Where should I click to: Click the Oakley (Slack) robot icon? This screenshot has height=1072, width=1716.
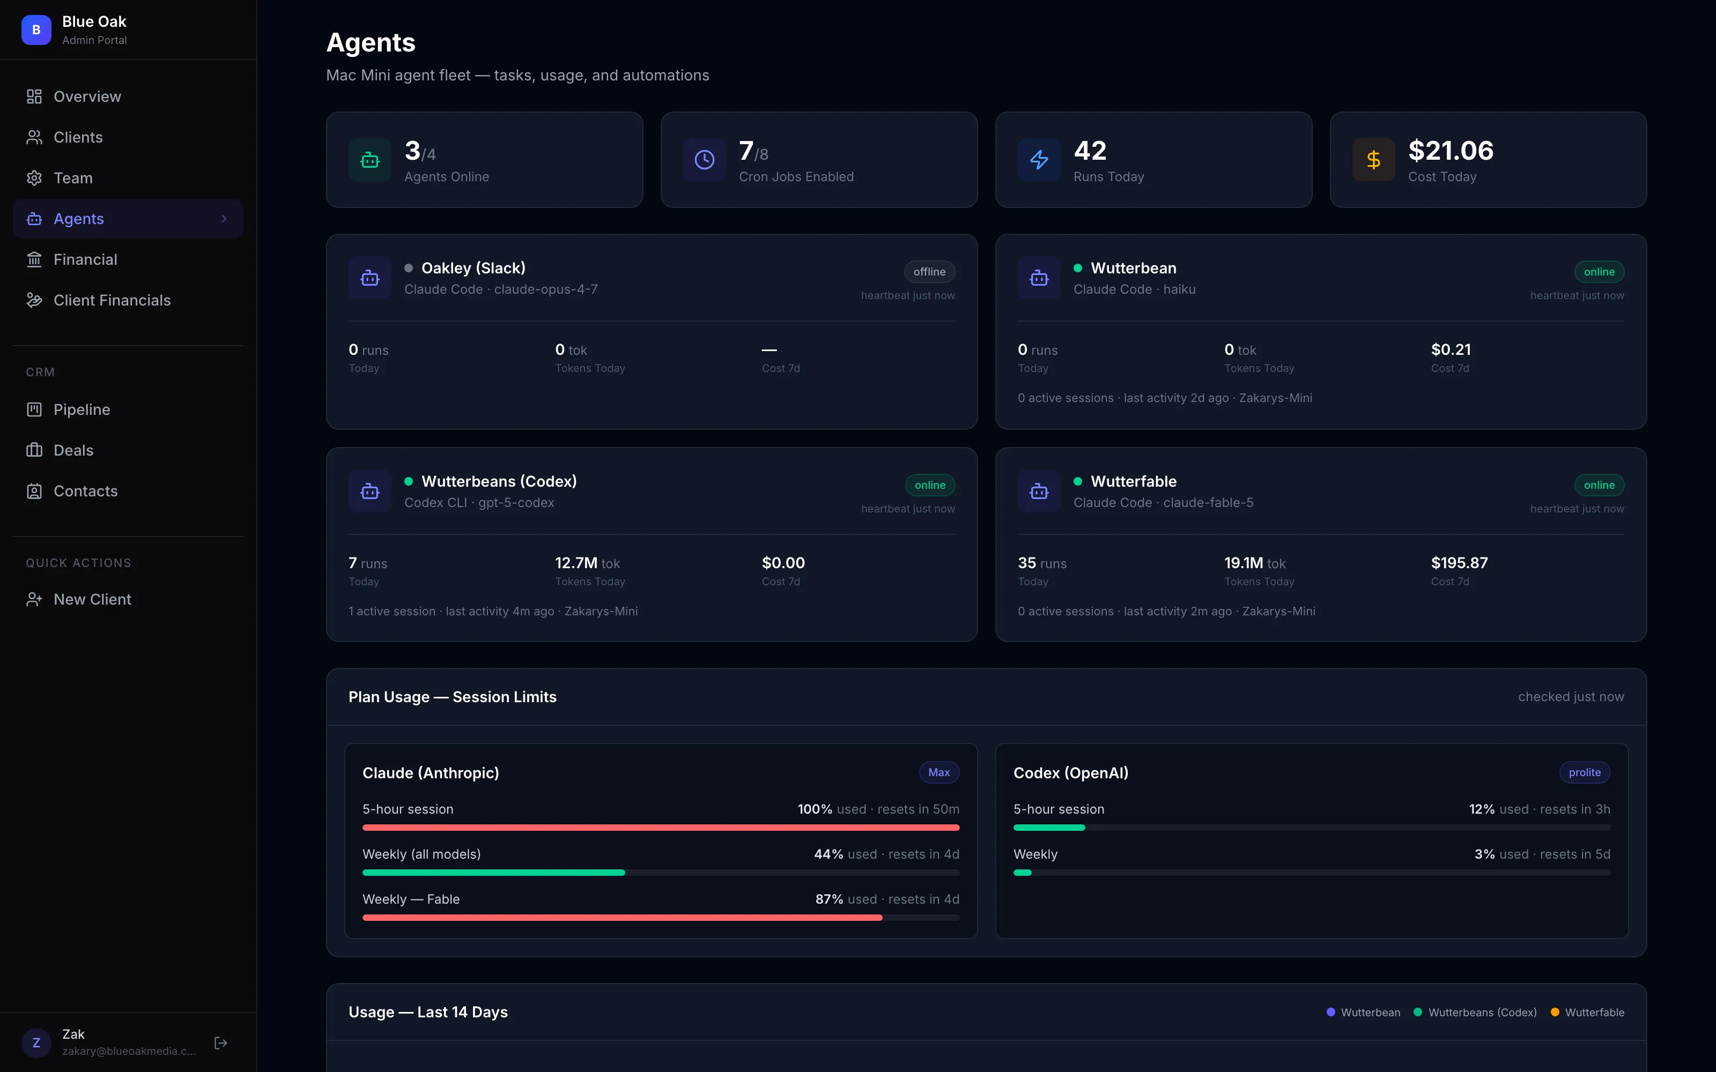pyautogui.click(x=370, y=278)
